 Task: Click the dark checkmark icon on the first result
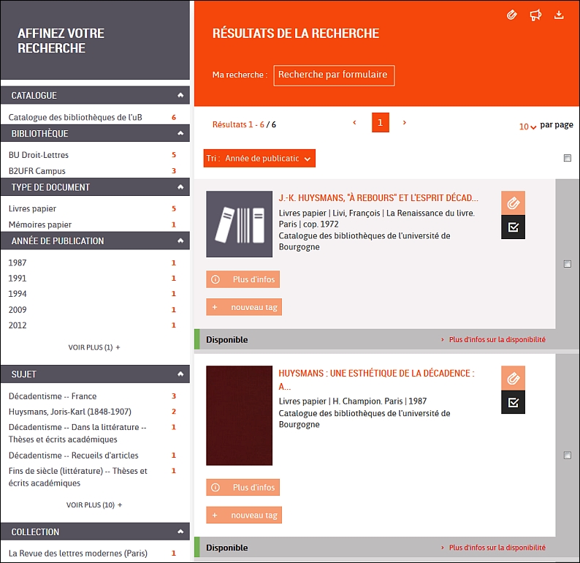pos(513,227)
